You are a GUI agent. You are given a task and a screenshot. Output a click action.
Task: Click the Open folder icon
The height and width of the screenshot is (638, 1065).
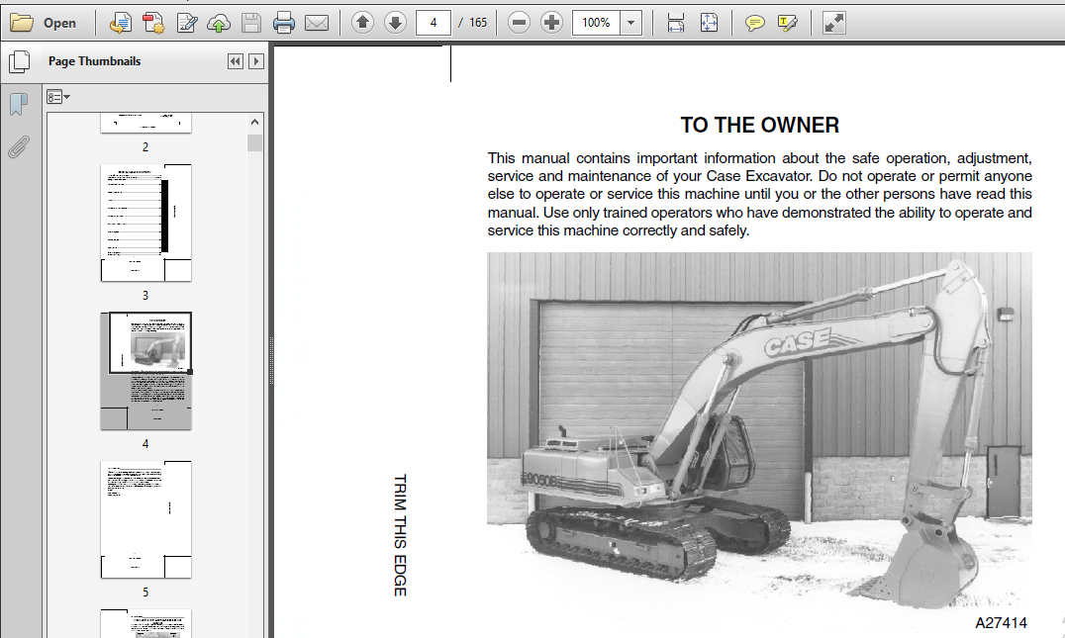[21, 23]
